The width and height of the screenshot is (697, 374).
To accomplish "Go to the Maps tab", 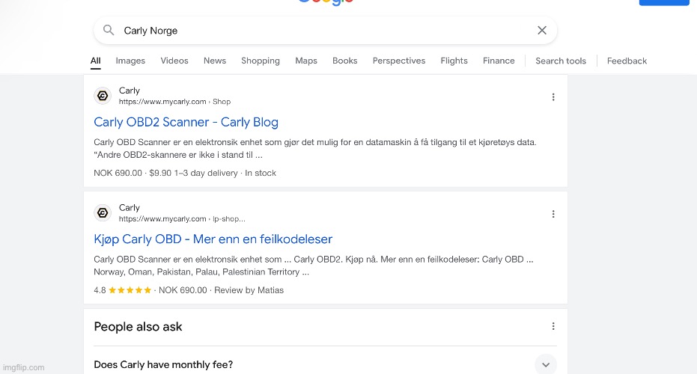I will tap(306, 61).
